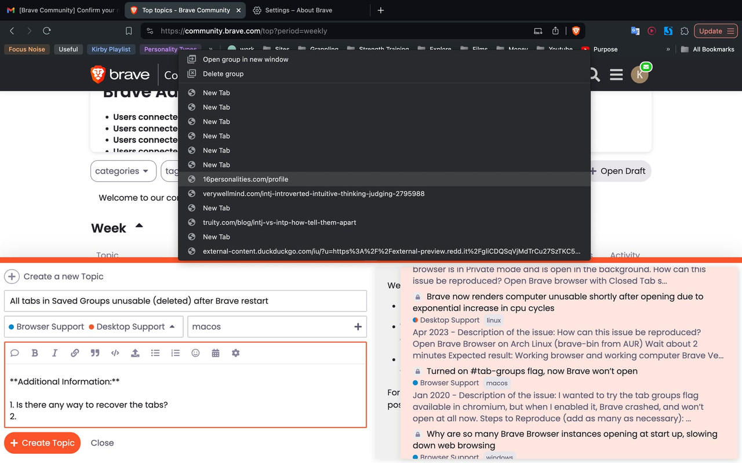Show hidden bookmarks via right overflow chevron
Viewport: 742px width, 463px height.
click(668, 49)
